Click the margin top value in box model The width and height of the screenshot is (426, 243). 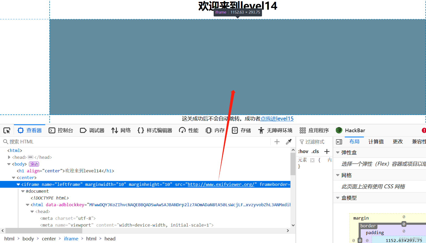tap(404, 217)
